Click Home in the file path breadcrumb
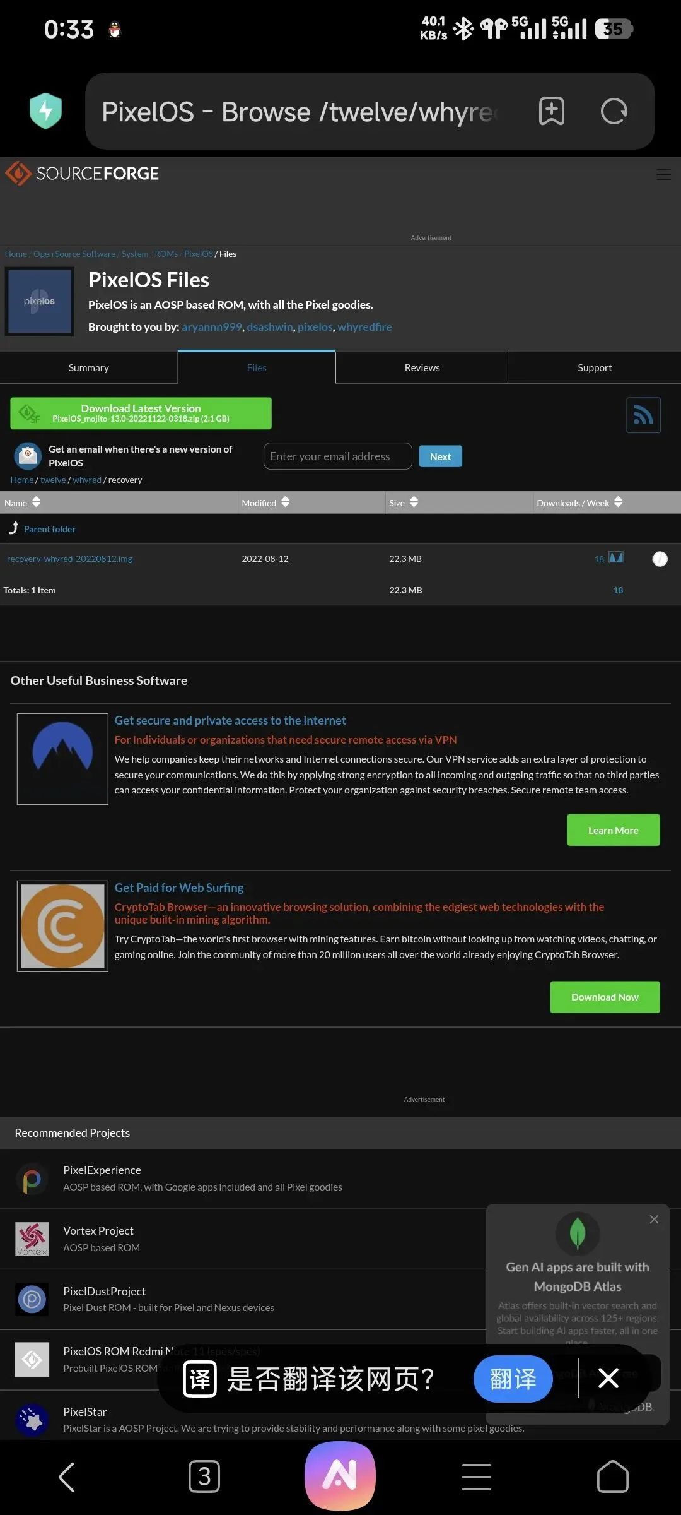Viewport: 681px width, 1515px height. (22, 480)
